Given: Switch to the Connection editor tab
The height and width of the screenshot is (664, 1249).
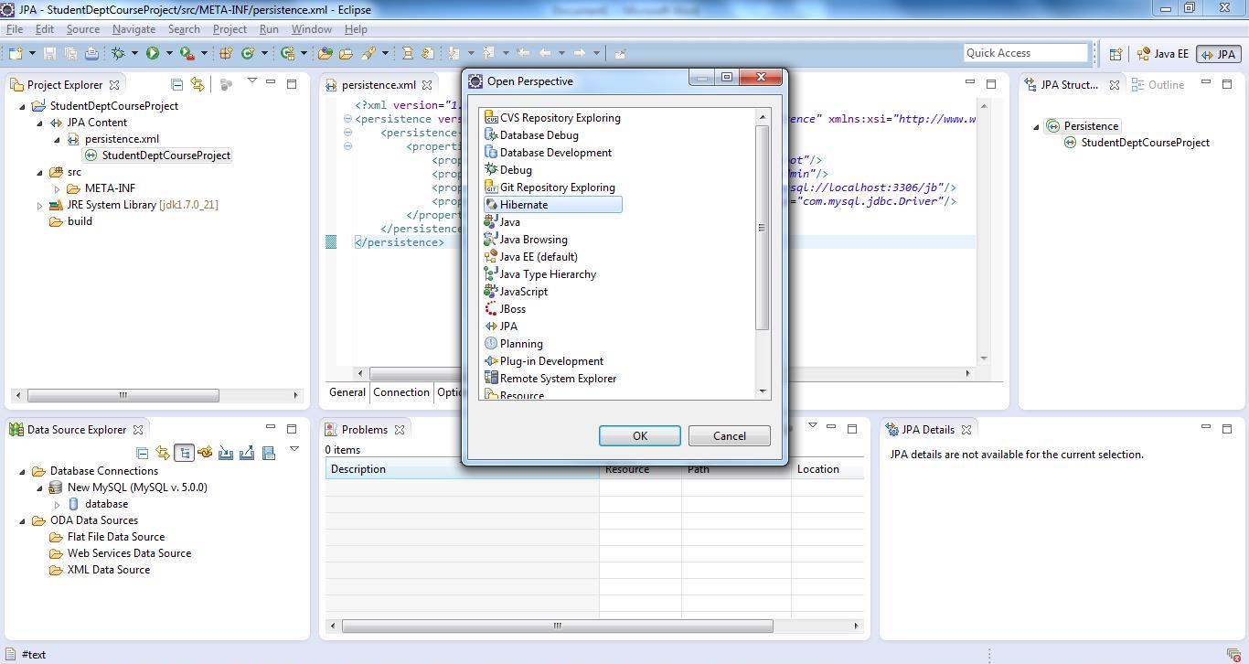Looking at the screenshot, I should click(x=400, y=392).
